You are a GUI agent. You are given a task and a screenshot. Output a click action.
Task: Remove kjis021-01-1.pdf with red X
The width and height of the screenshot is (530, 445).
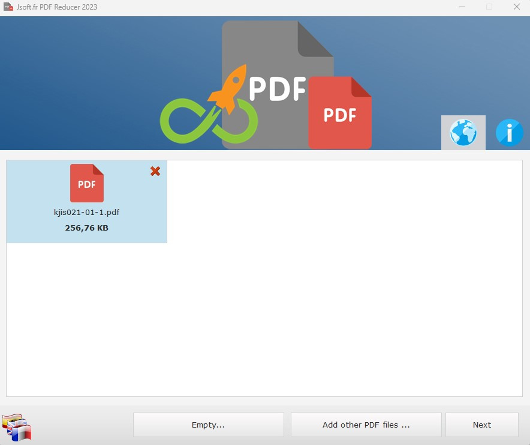[155, 171]
